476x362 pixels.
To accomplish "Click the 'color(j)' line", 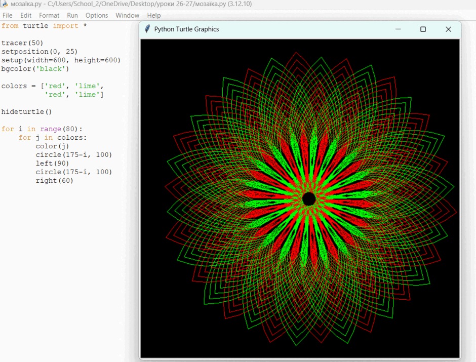I will click(52, 146).
